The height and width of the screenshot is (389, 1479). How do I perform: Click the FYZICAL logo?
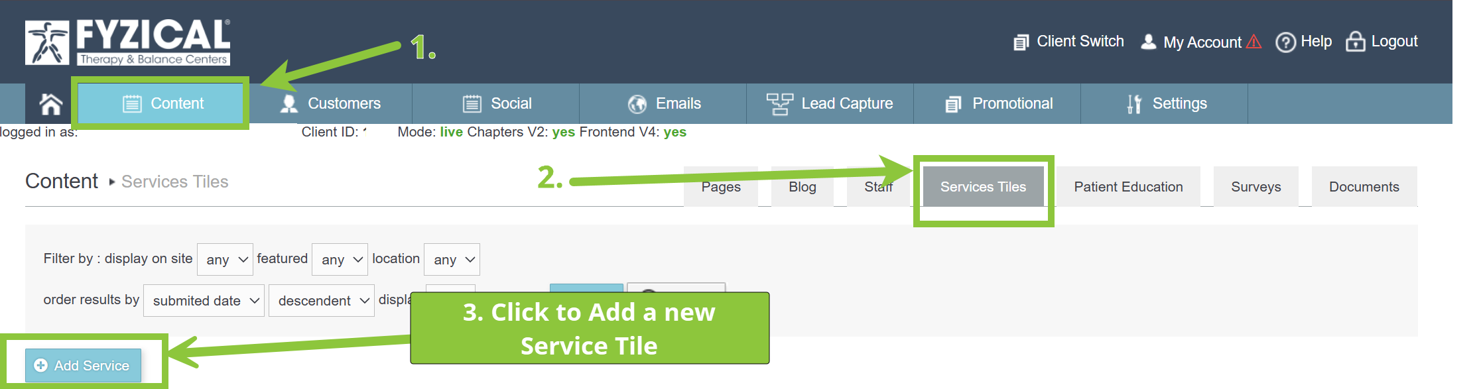click(x=128, y=42)
